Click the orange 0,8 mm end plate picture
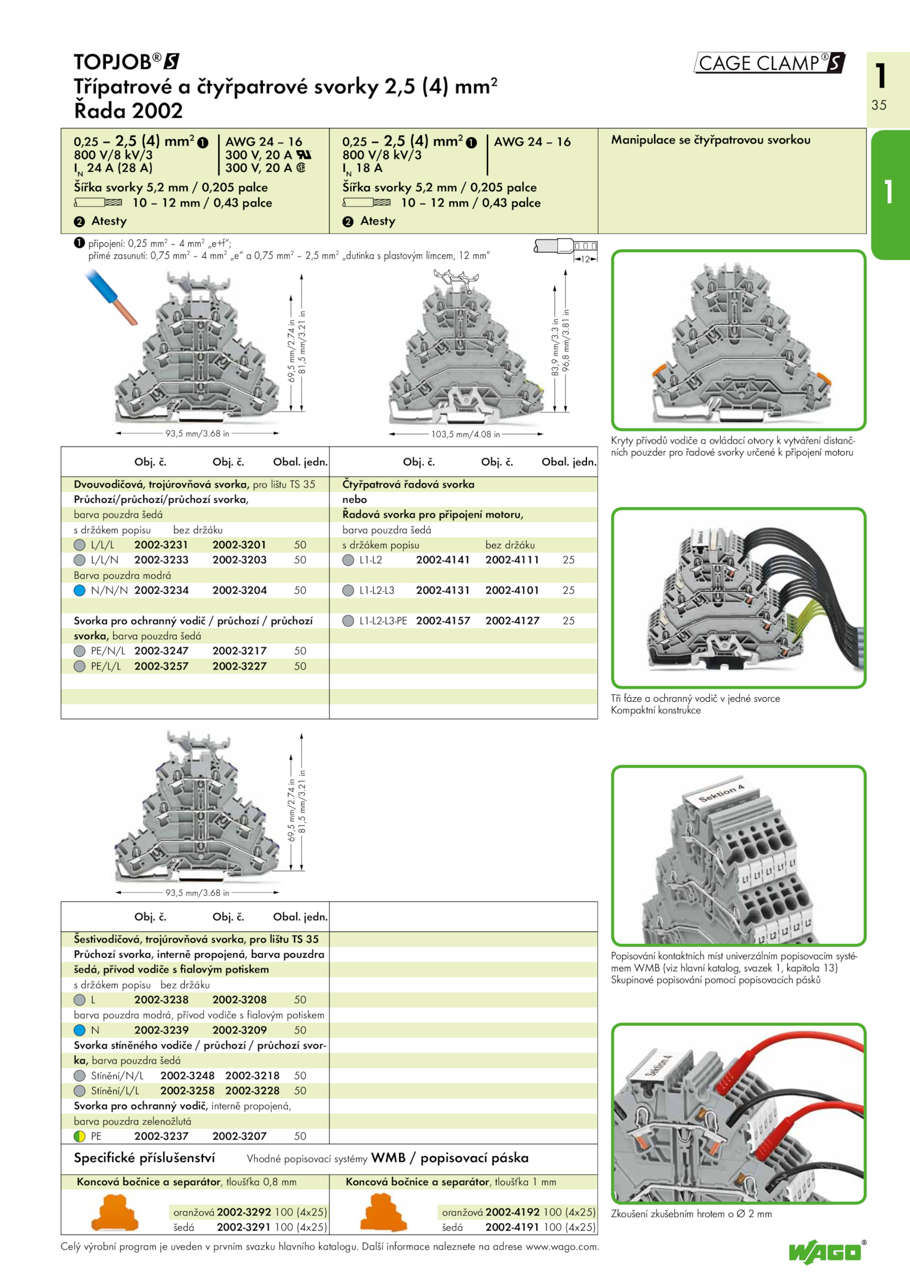The height and width of the screenshot is (1287, 910). pos(115,1213)
